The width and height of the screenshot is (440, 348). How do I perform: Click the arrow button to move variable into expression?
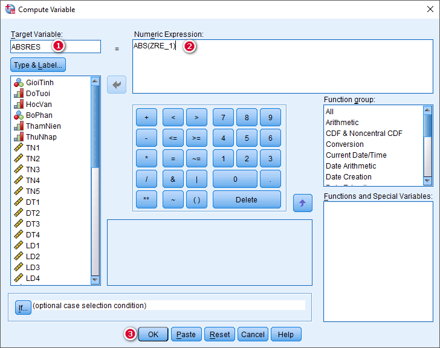117,85
